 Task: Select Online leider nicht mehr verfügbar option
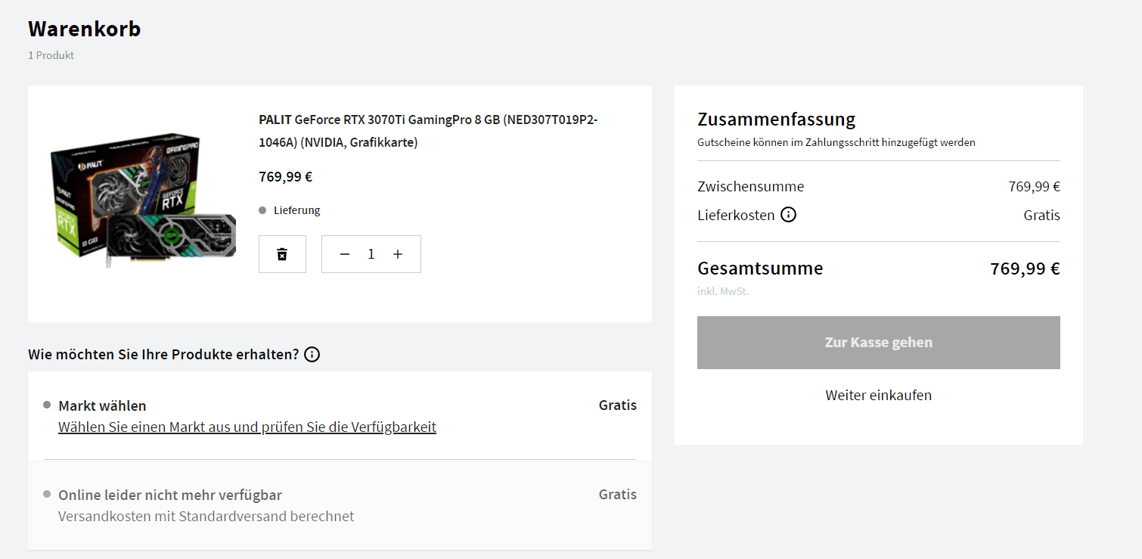click(340, 505)
